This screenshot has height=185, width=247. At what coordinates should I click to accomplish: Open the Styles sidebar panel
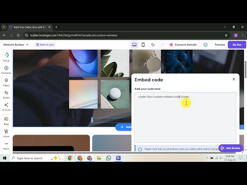[x=6, y=95]
